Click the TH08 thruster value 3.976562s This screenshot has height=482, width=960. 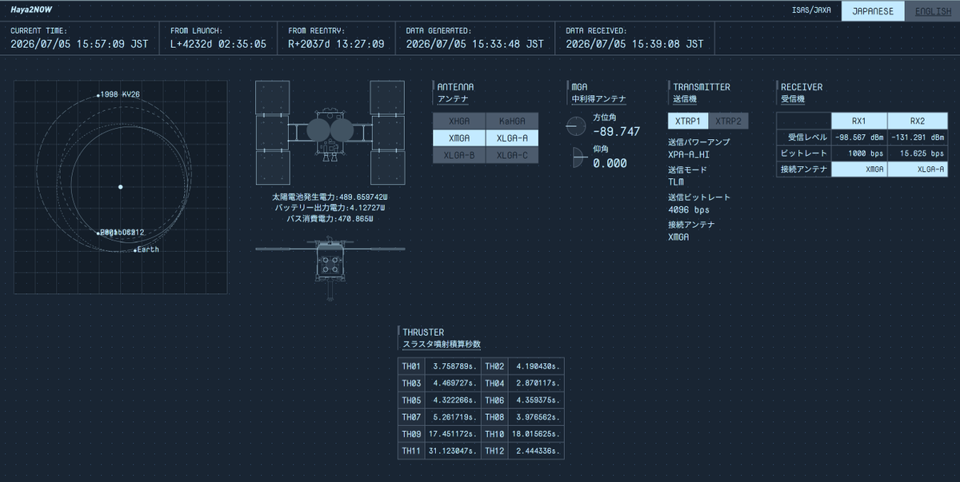pyautogui.click(x=537, y=417)
